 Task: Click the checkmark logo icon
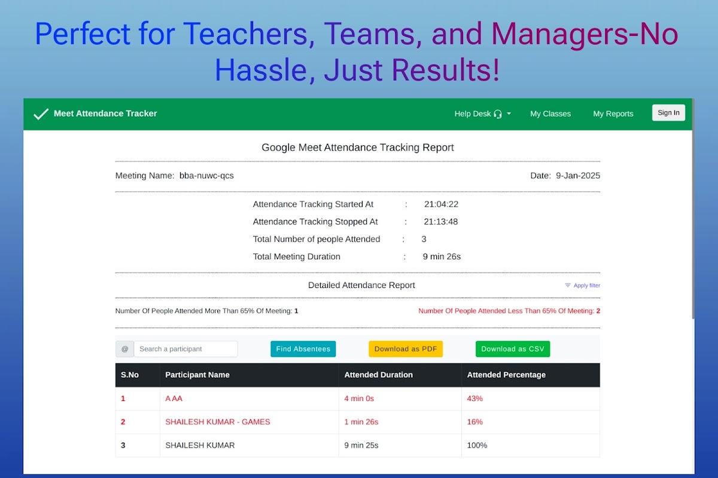(x=41, y=114)
